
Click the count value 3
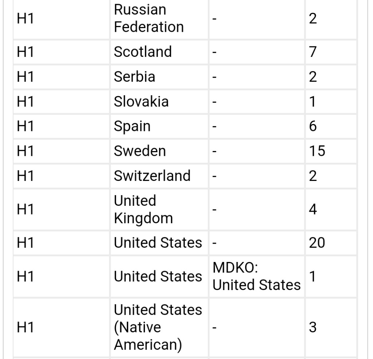tap(313, 327)
